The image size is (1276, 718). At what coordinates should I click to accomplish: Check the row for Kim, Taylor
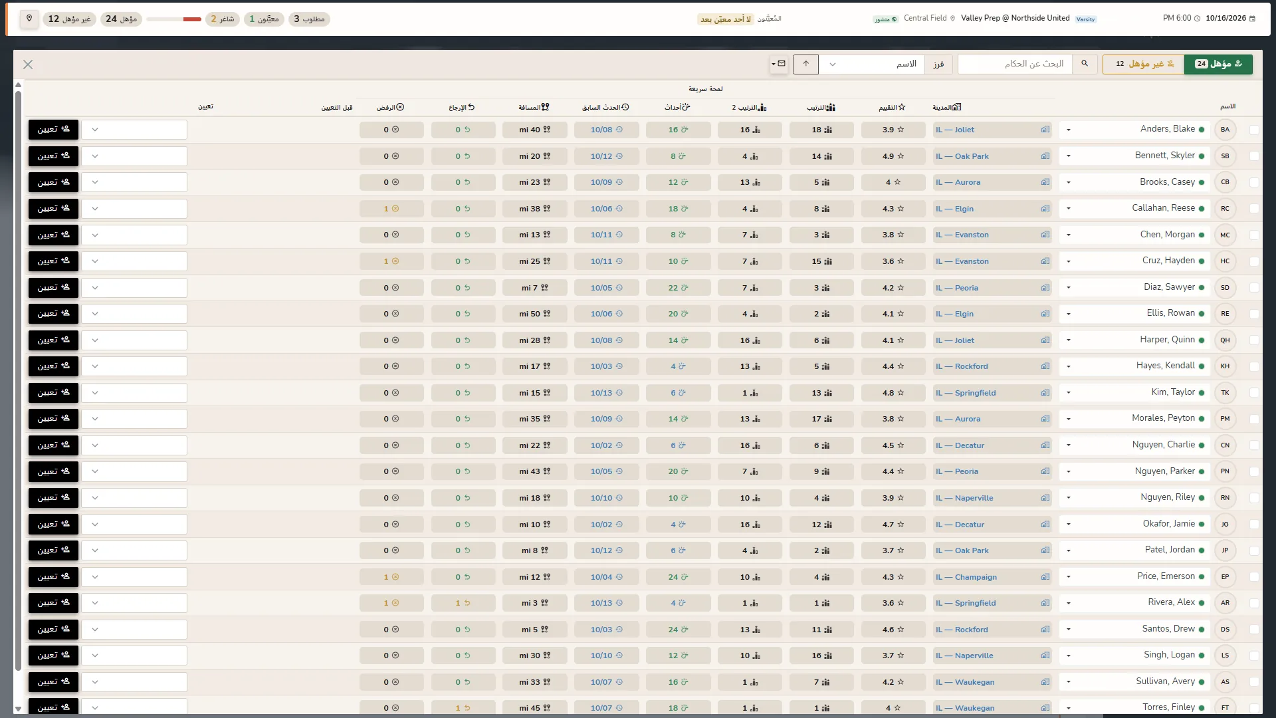tap(1254, 393)
